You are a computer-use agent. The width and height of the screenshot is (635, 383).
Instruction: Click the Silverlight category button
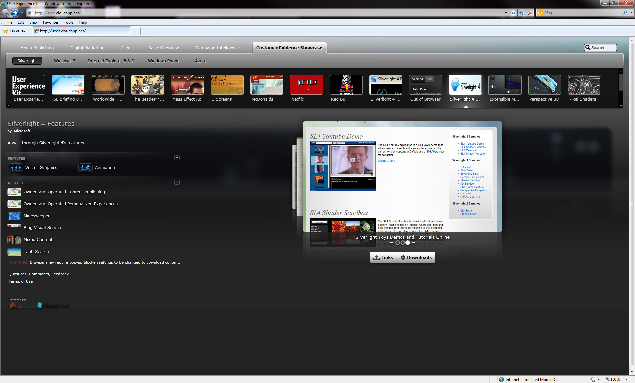tap(27, 61)
